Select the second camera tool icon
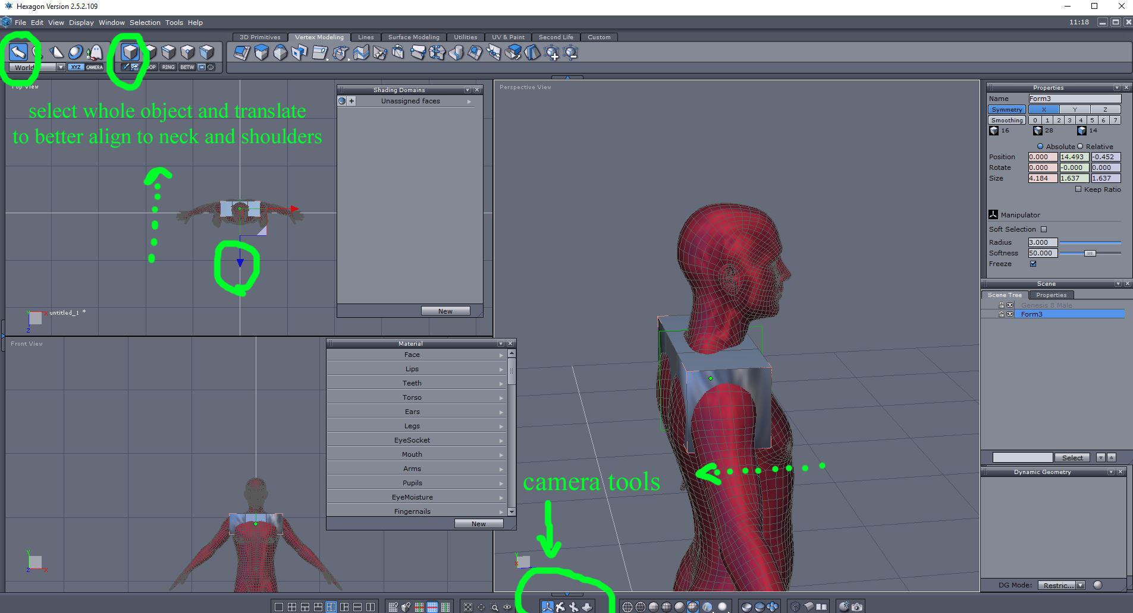 (560, 606)
